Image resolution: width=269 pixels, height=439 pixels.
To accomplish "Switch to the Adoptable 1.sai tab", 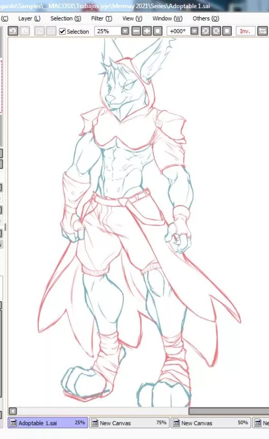I will [x=48, y=423].
